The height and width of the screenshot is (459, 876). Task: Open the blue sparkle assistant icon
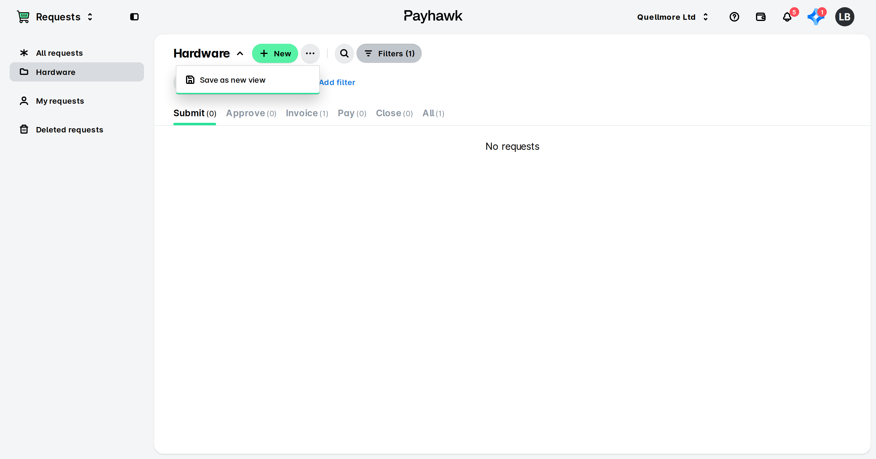[815, 17]
